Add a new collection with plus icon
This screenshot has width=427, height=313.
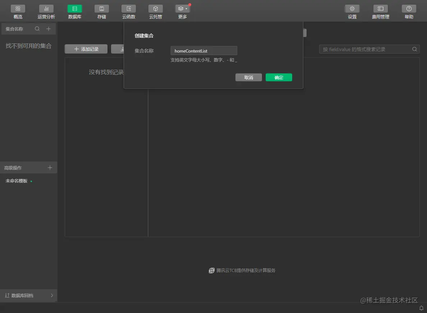[49, 29]
